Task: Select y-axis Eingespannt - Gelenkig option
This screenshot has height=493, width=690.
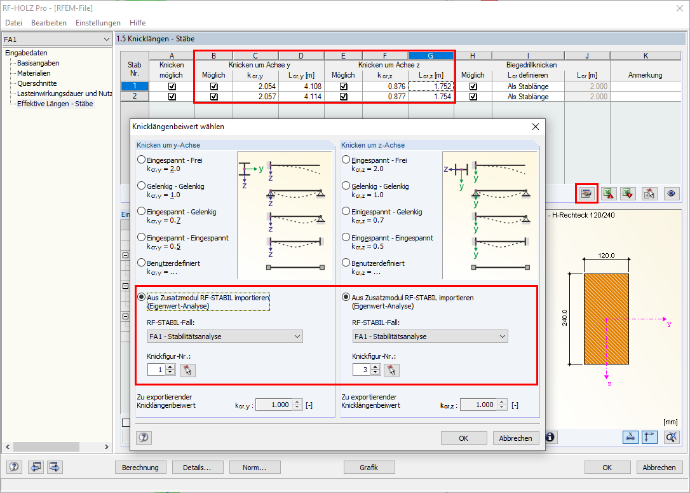Action: [x=141, y=211]
